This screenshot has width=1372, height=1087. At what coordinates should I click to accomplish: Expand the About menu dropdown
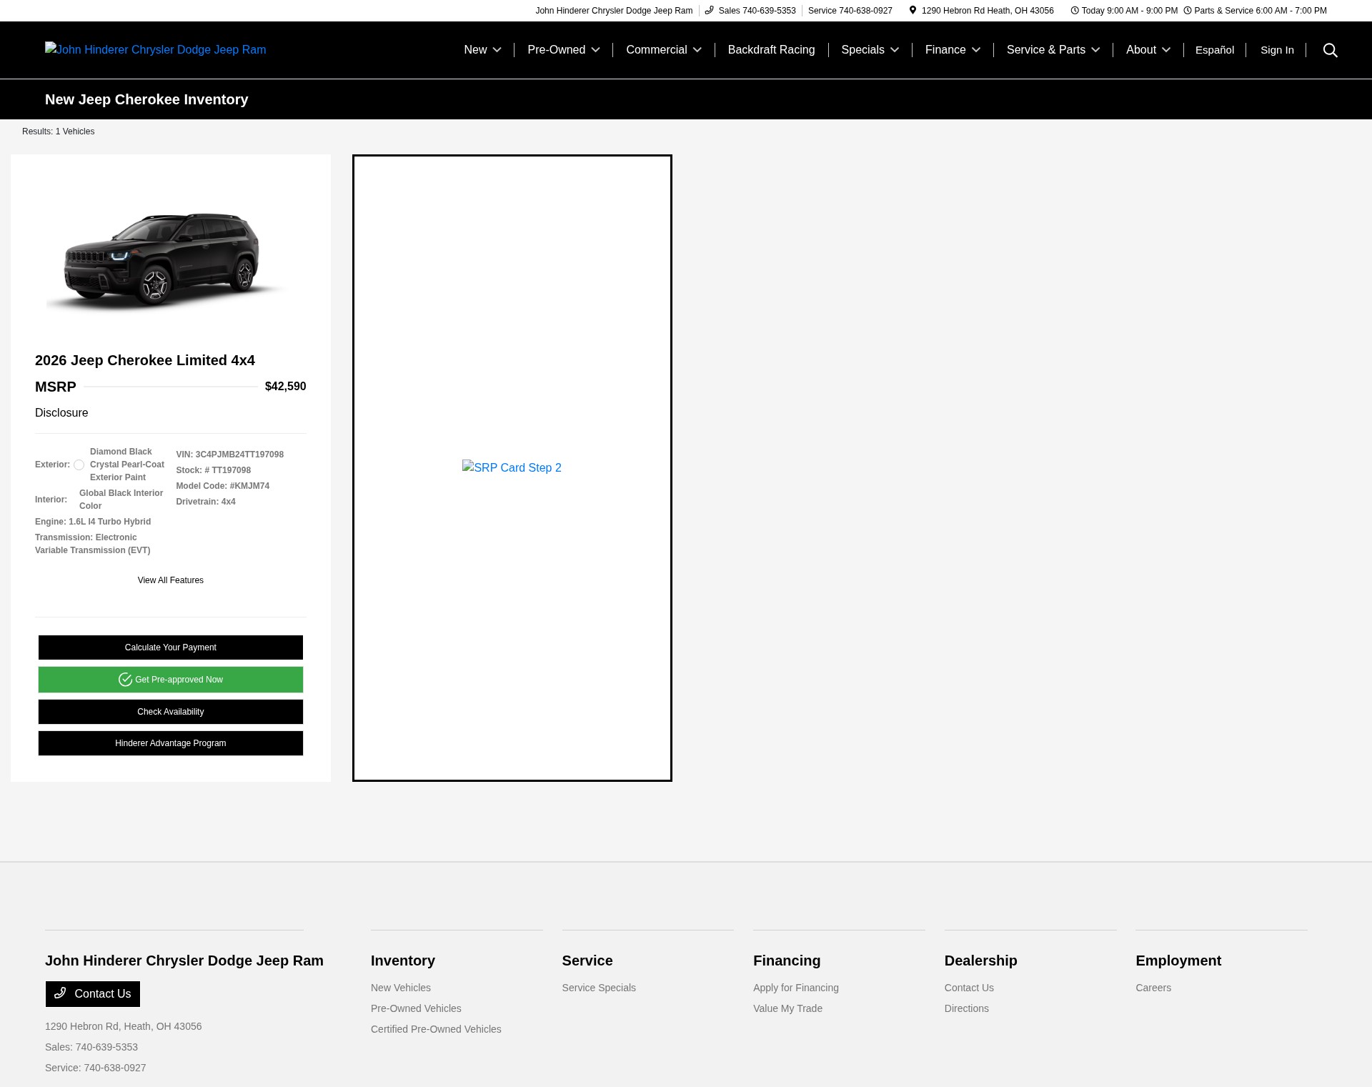click(1148, 50)
